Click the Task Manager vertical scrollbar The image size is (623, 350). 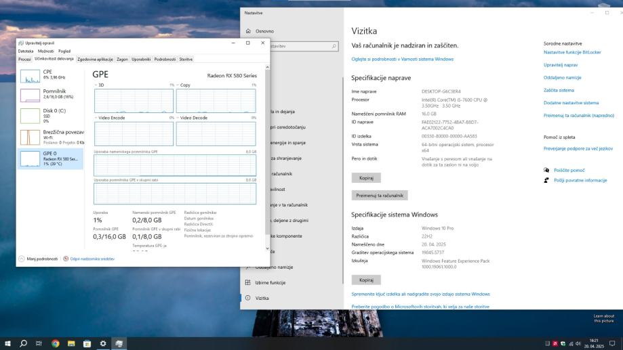(268, 156)
